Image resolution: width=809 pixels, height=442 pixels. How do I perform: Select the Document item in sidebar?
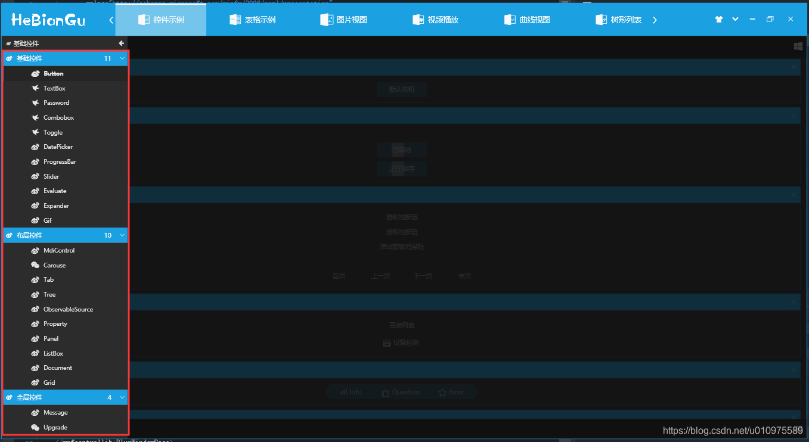(66, 368)
